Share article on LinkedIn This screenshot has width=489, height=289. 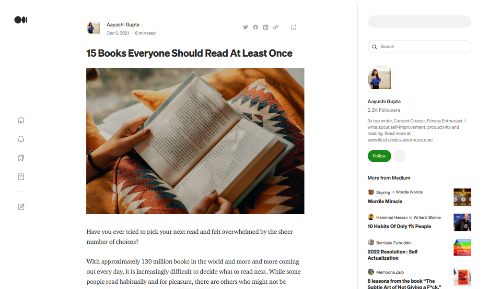pyautogui.click(x=266, y=27)
